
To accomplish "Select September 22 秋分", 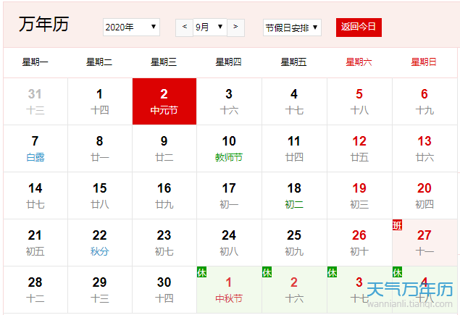I will 100,243.
